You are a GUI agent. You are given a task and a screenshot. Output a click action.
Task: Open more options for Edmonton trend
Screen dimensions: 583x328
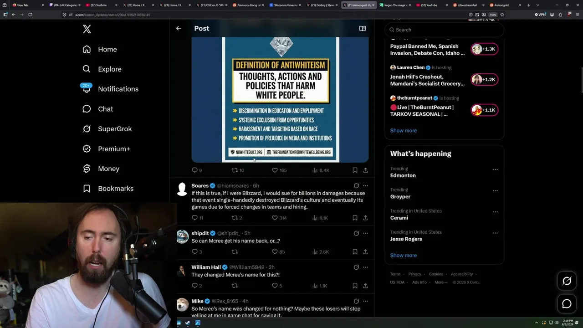pos(495,169)
